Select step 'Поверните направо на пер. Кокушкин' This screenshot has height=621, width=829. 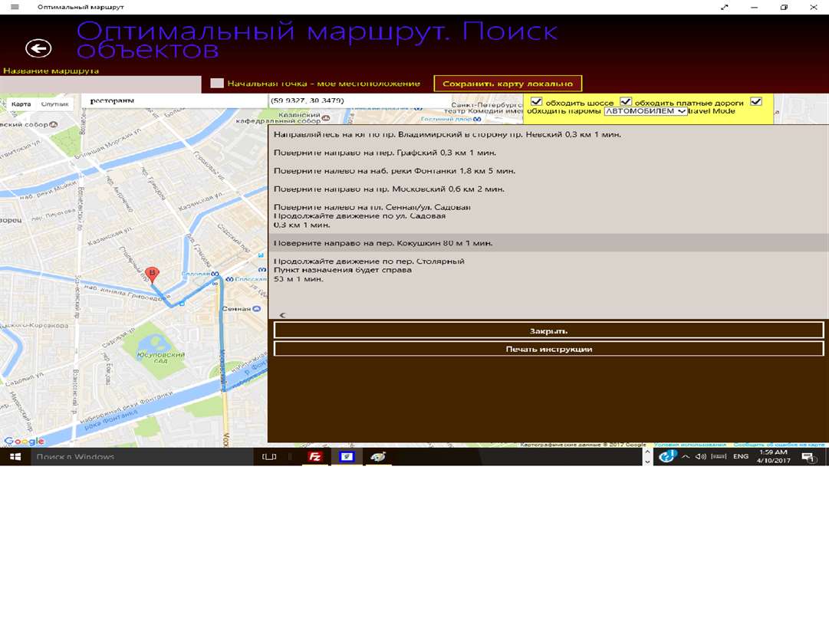click(x=548, y=243)
